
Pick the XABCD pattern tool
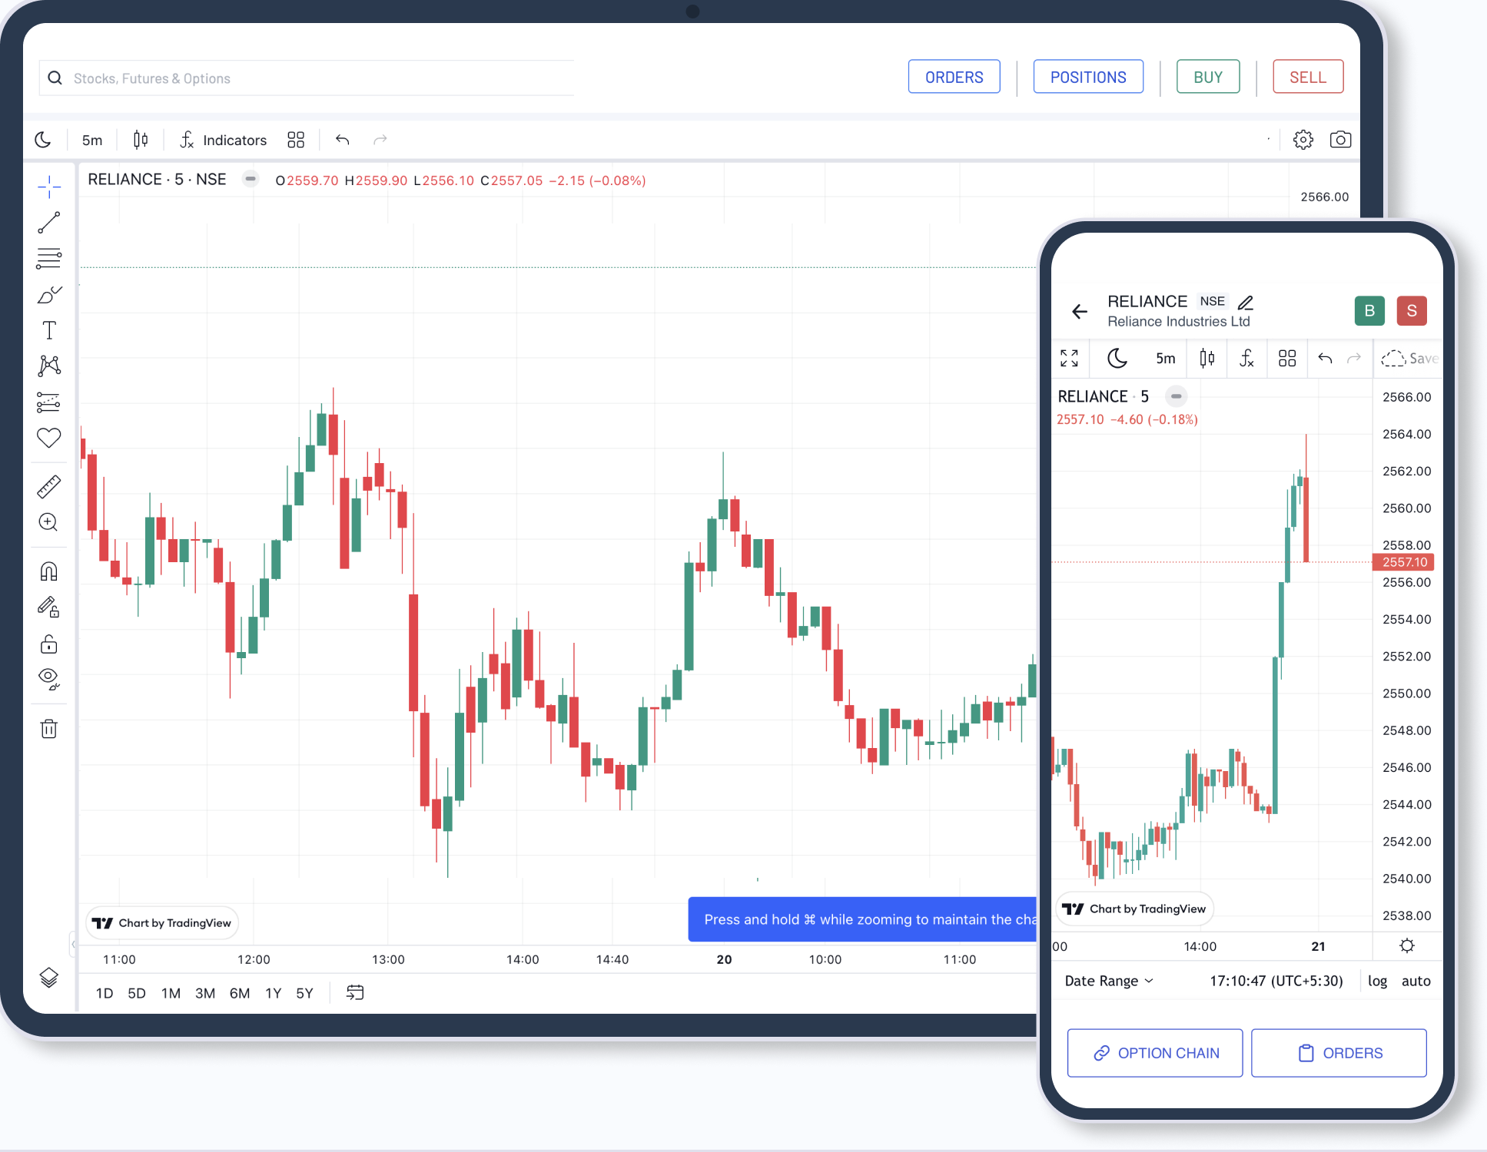click(48, 366)
